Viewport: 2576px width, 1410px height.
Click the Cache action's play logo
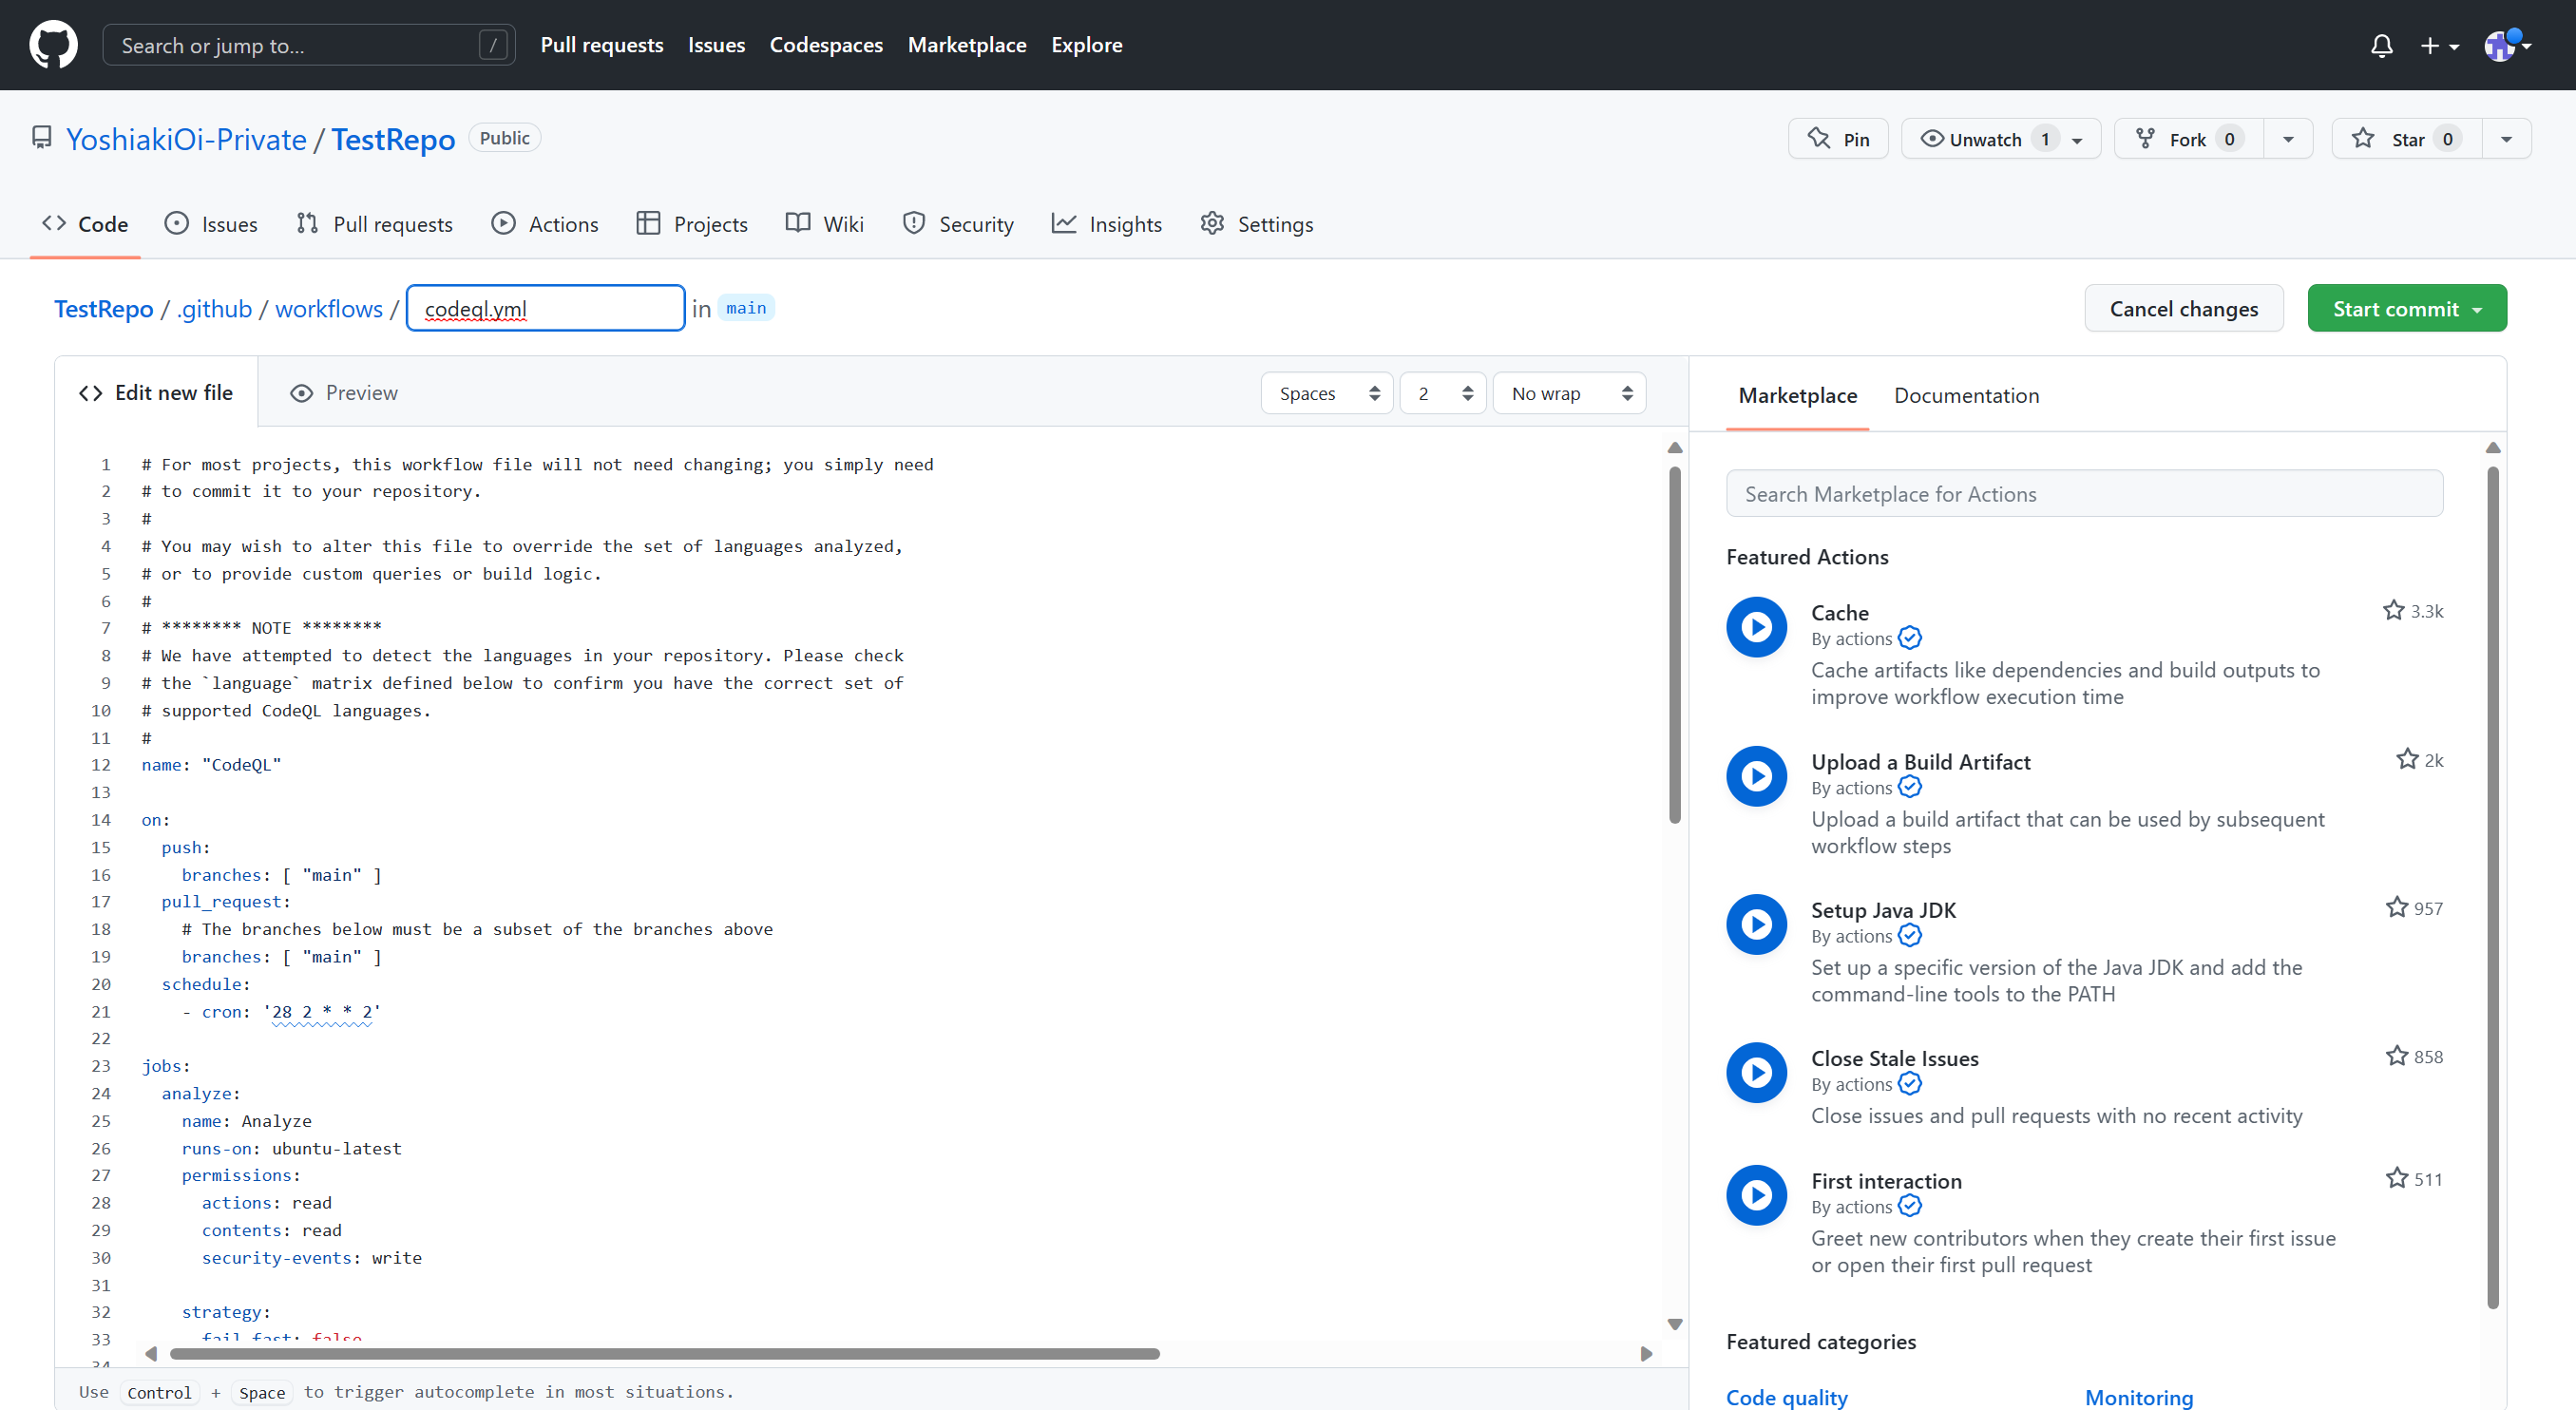1756,627
